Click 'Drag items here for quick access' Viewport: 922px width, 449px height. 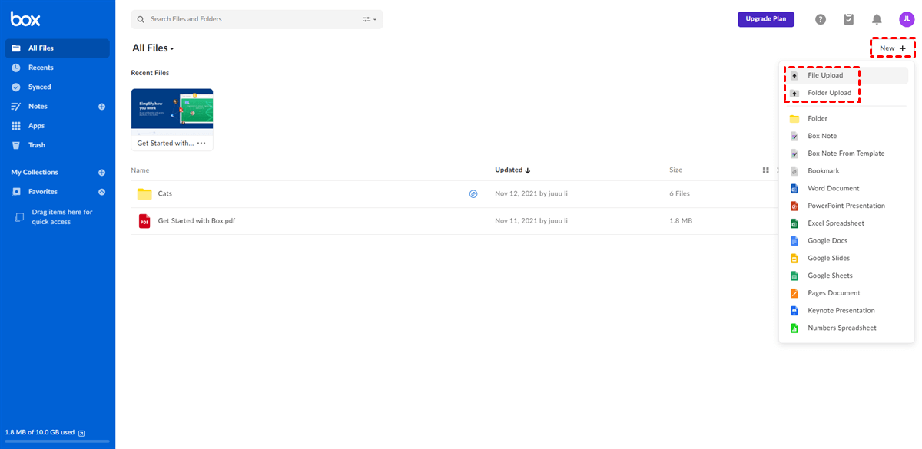[61, 217]
